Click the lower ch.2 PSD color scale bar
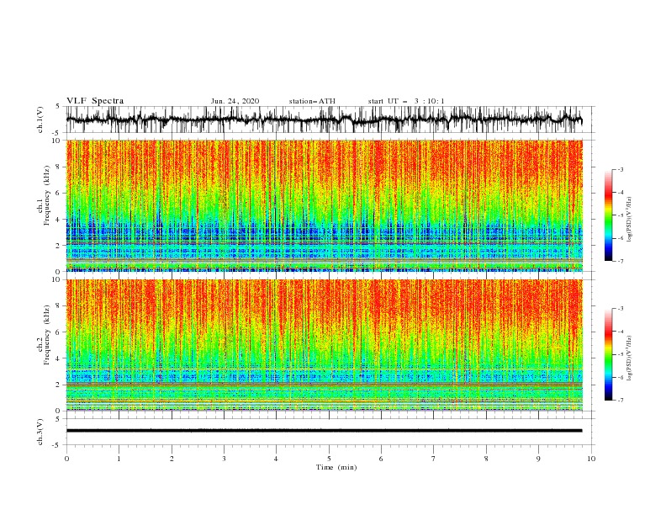666x515 pixels. (x=608, y=354)
